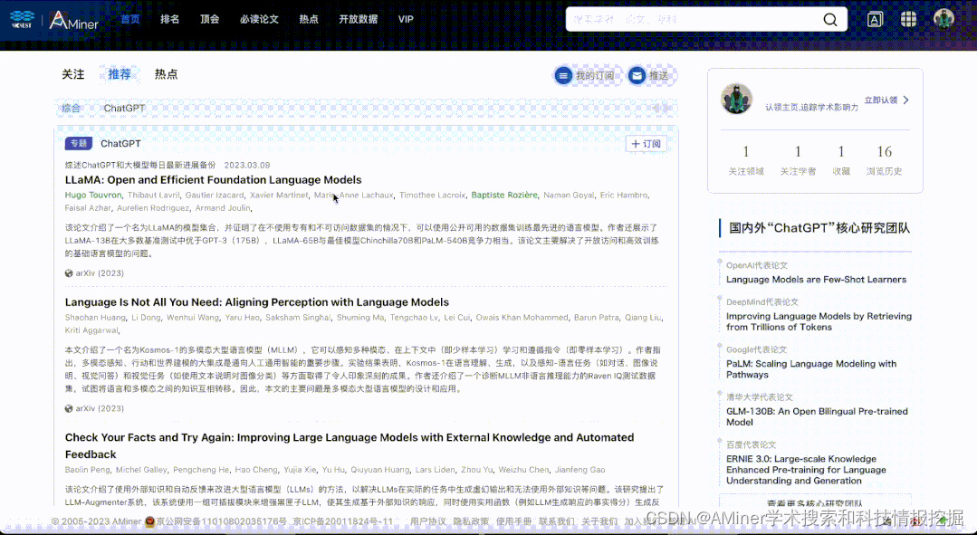
Task: Open author Hugo Touvron
Action: [x=93, y=195]
